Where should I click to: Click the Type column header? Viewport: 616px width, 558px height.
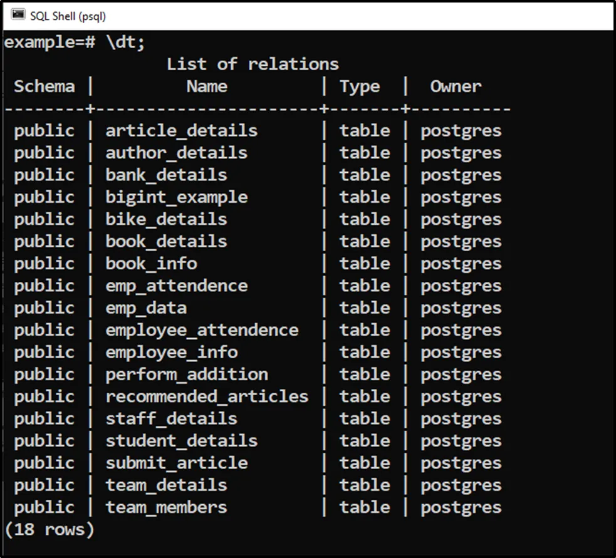click(x=360, y=86)
